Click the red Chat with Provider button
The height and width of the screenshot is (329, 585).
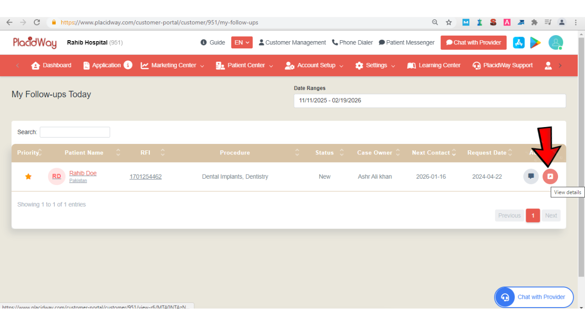click(x=473, y=42)
